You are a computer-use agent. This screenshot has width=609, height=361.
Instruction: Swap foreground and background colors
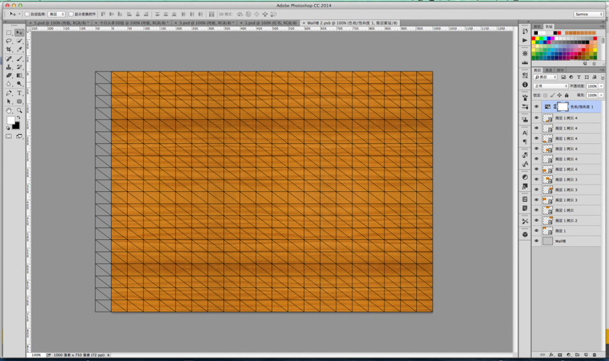(18, 117)
